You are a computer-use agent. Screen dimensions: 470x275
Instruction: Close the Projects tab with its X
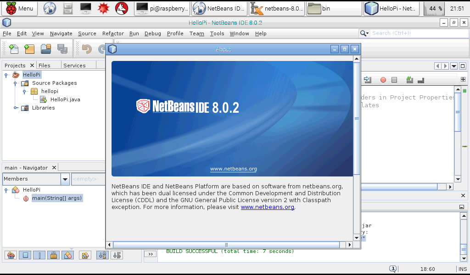(32, 65)
